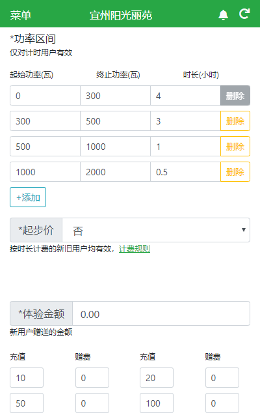Click the recharge field showing 100
Viewport: 260px width, 417px height.
point(157,403)
